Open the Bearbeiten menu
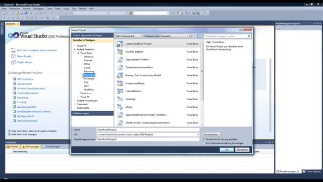The image size is (323, 182). (15, 9)
